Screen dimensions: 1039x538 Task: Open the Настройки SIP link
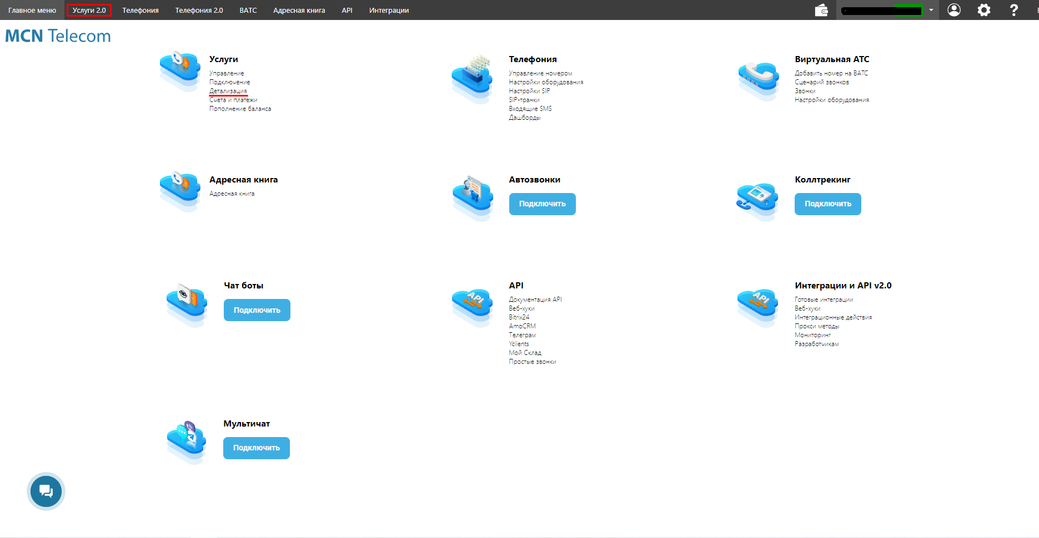(x=530, y=91)
